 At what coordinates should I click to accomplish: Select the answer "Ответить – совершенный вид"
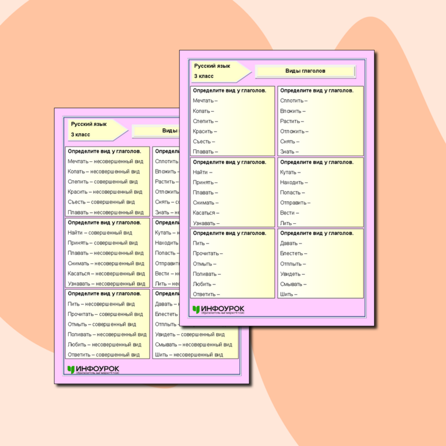point(104,355)
